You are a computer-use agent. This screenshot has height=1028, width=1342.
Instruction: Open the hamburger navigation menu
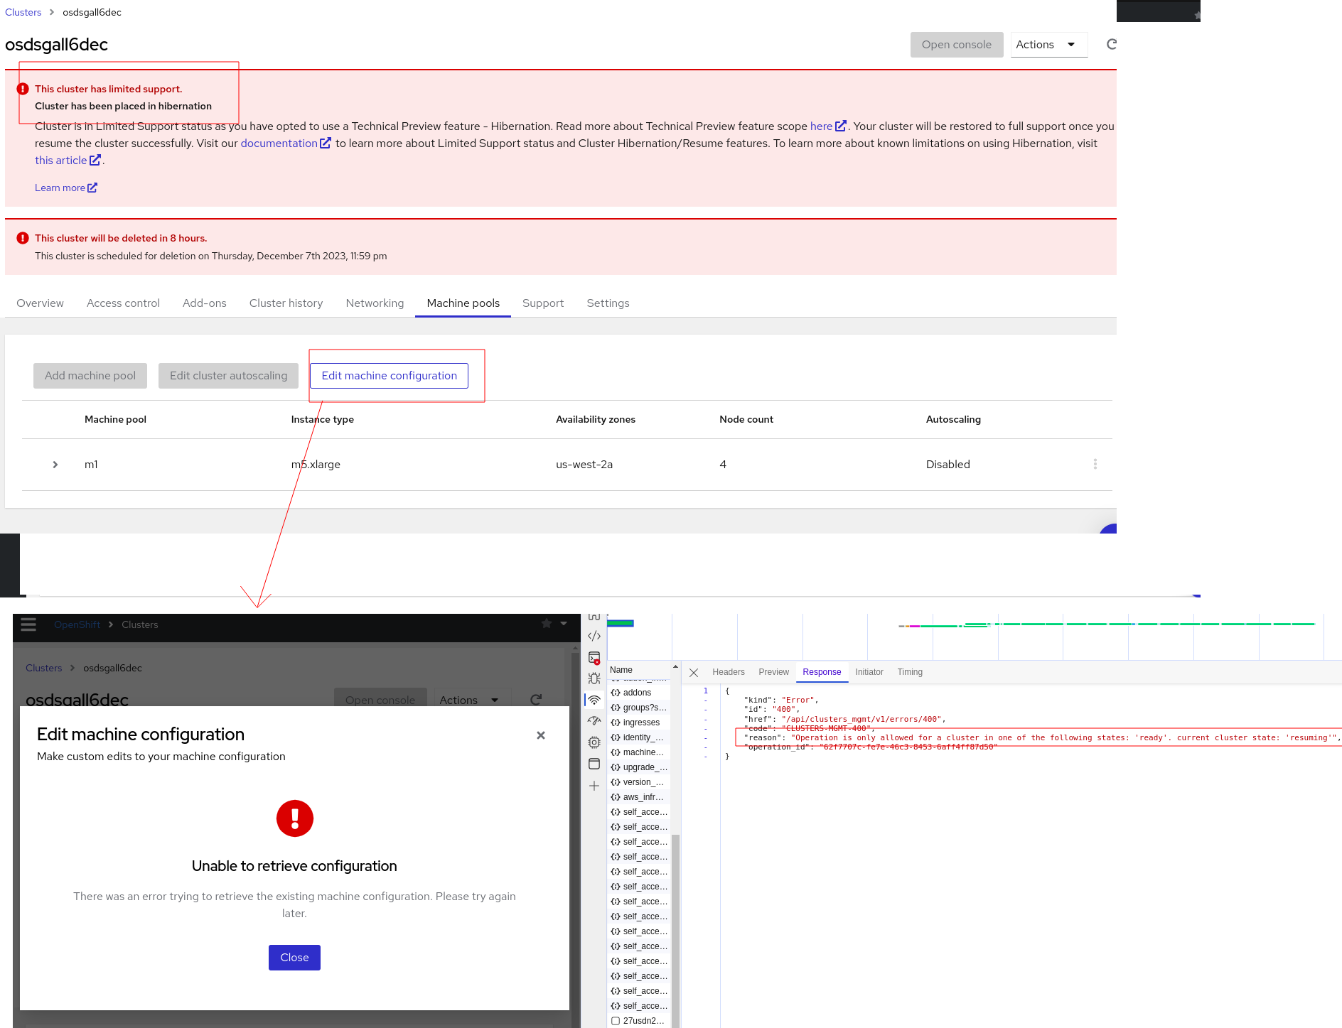pos(28,624)
